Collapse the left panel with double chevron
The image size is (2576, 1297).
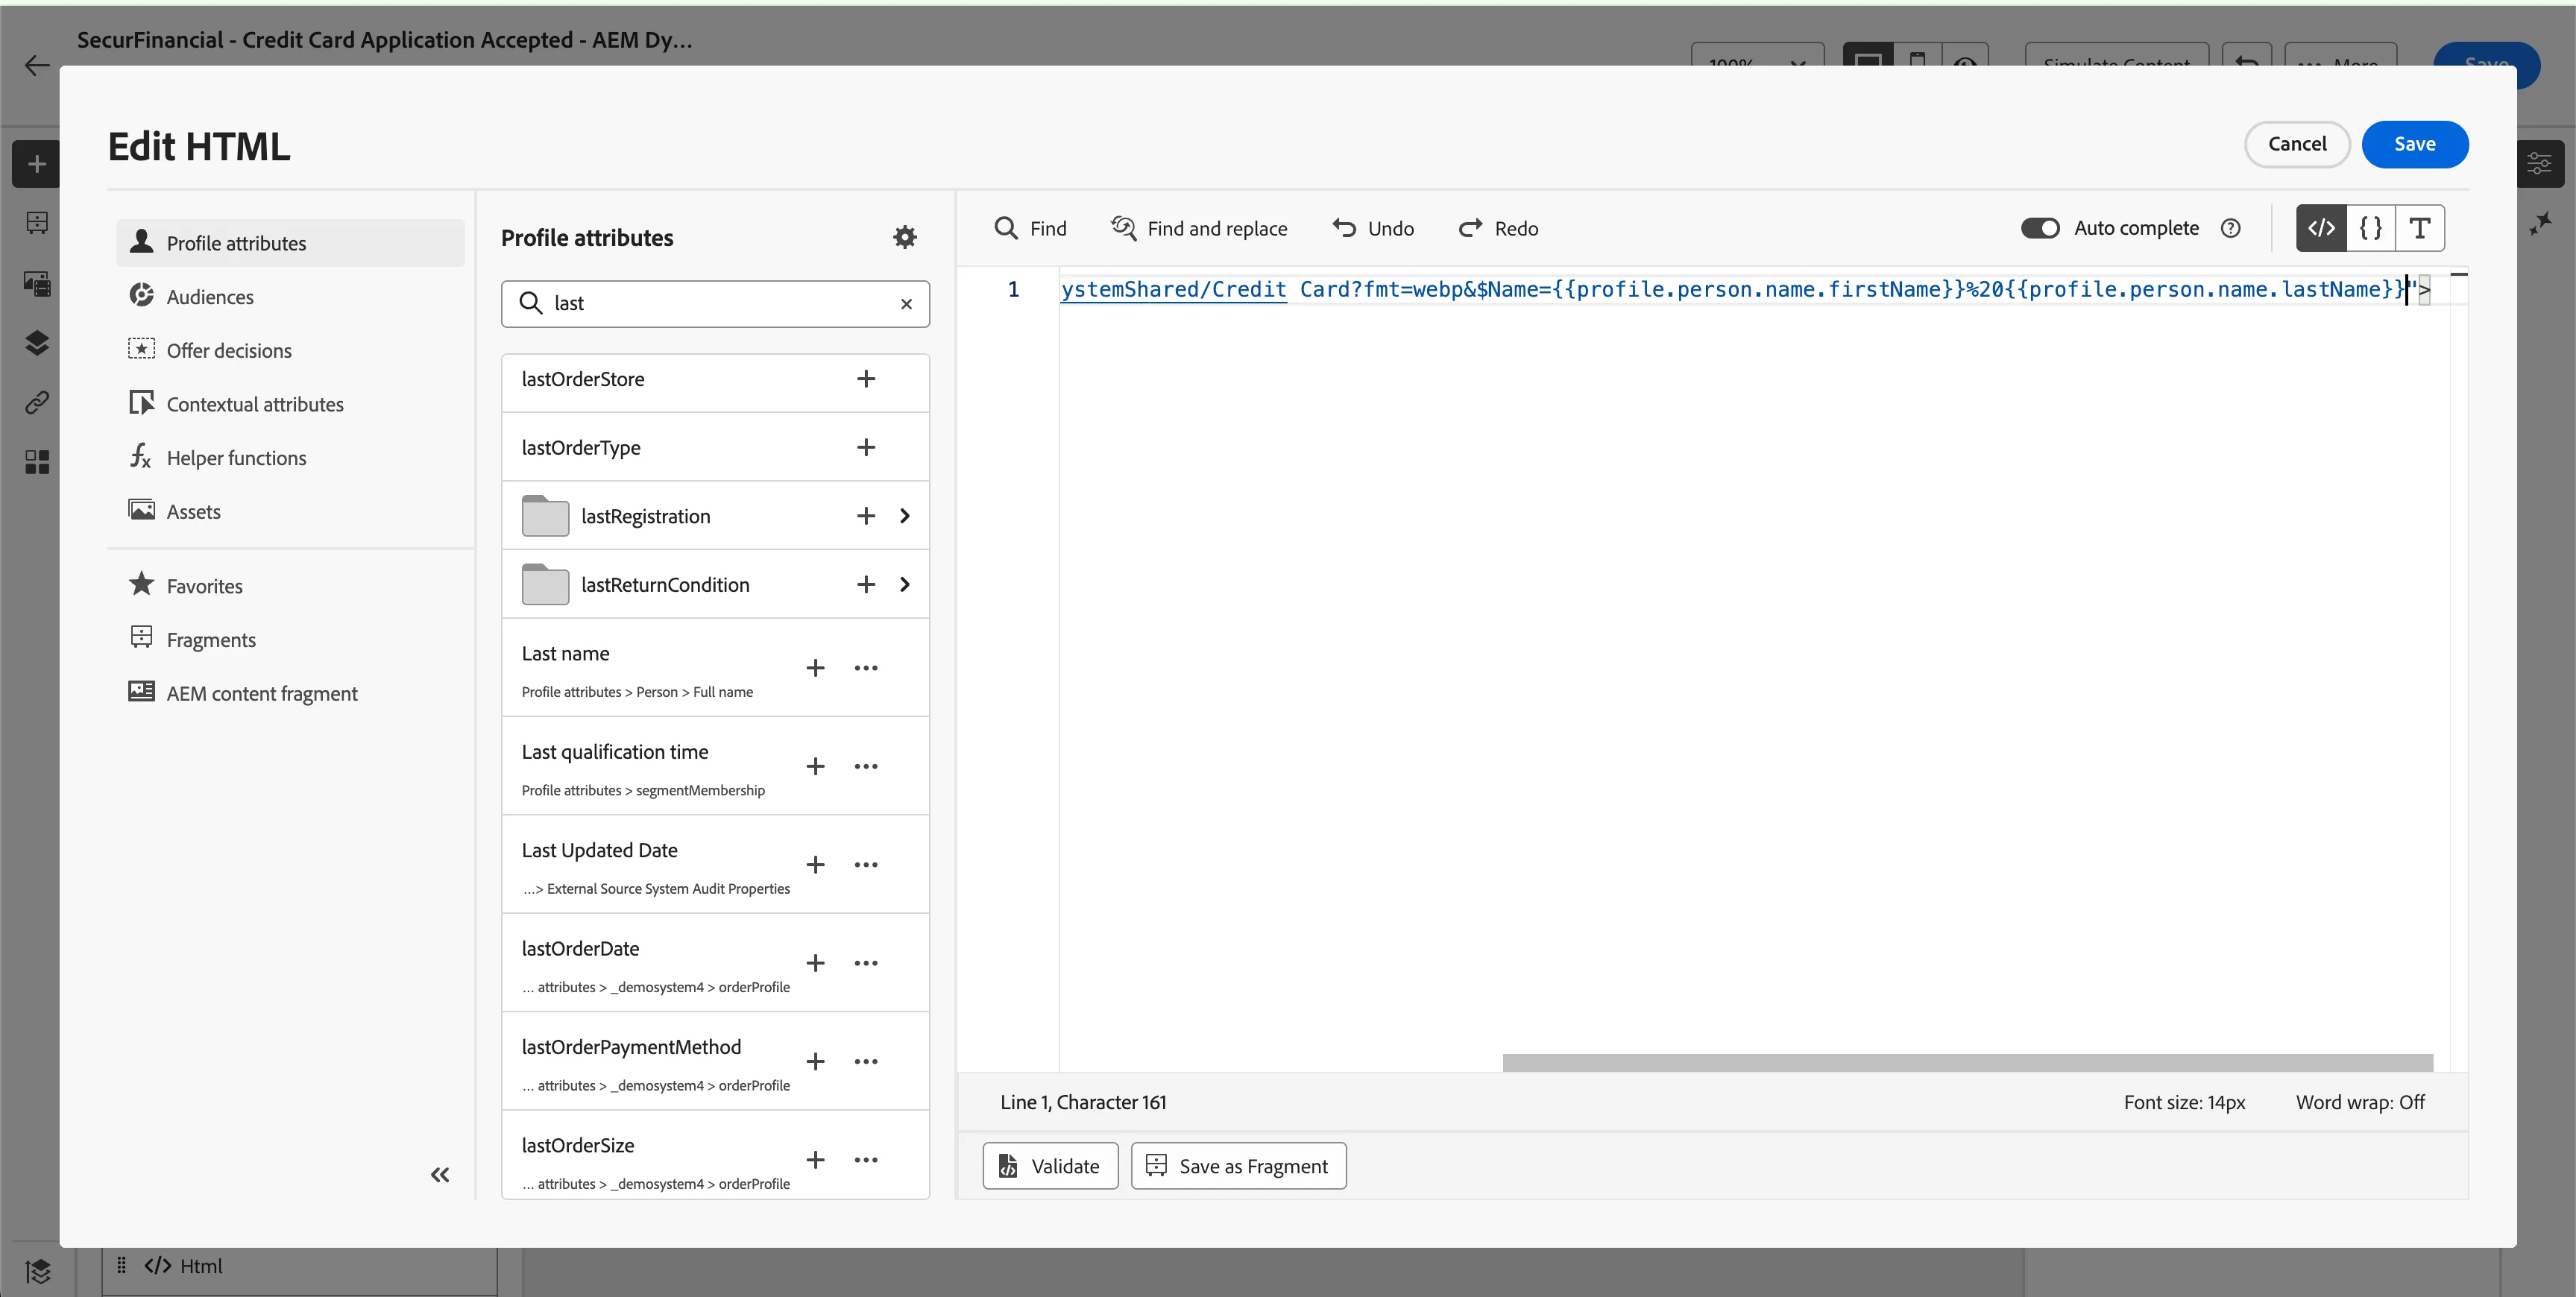point(439,1175)
